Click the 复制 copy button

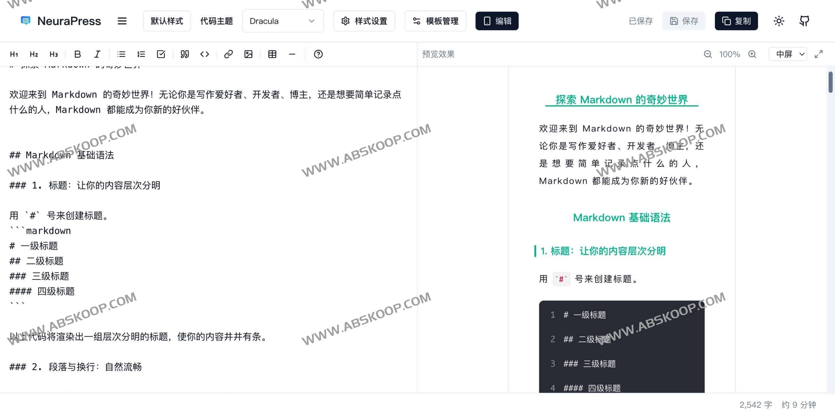point(737,21)
